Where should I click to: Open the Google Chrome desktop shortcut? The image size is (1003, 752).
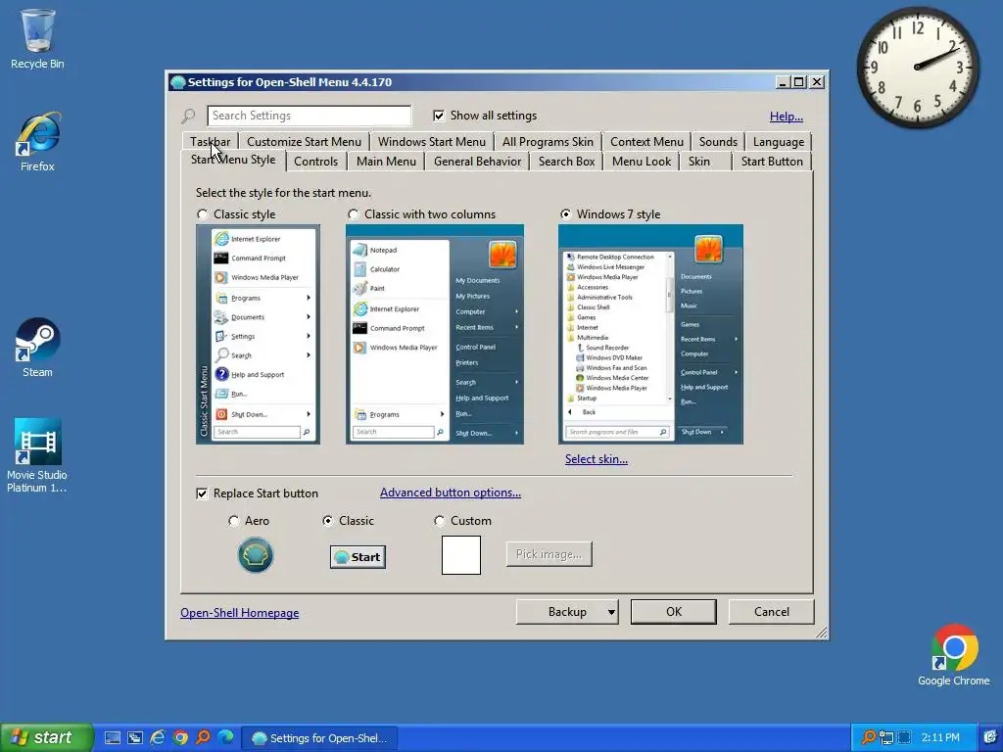[954, 655]
